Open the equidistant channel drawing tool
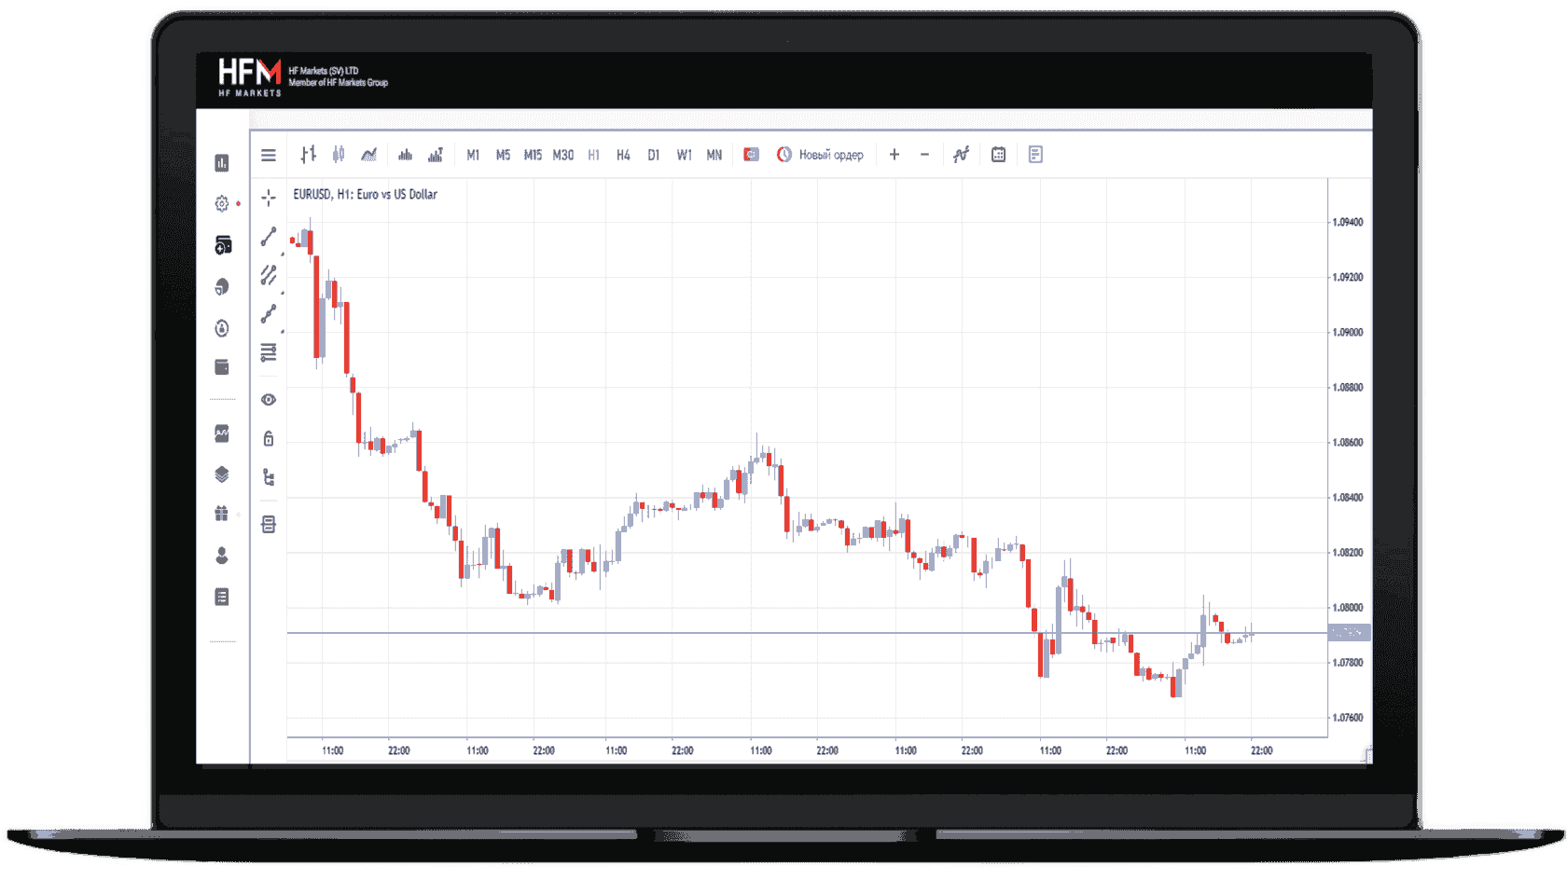The width and height of the screenshot is (1567, 880). (x=268, y=274)
